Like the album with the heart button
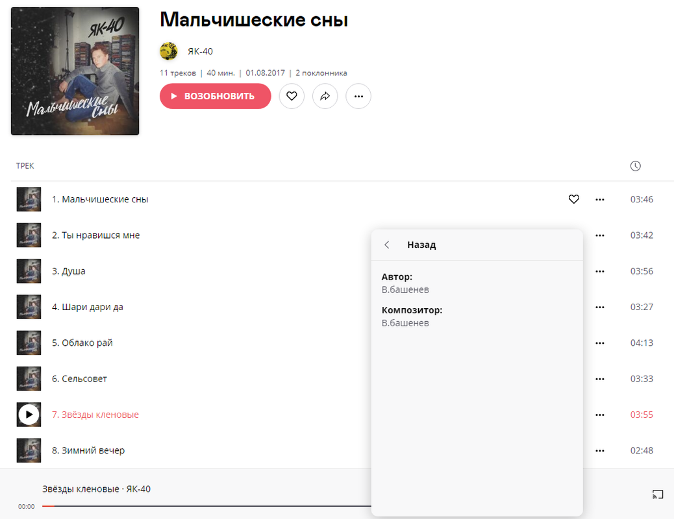 [x=292, y=96]
